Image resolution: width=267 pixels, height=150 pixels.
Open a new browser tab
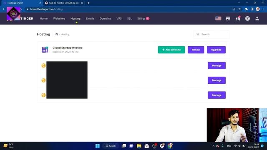coord(88,3)
